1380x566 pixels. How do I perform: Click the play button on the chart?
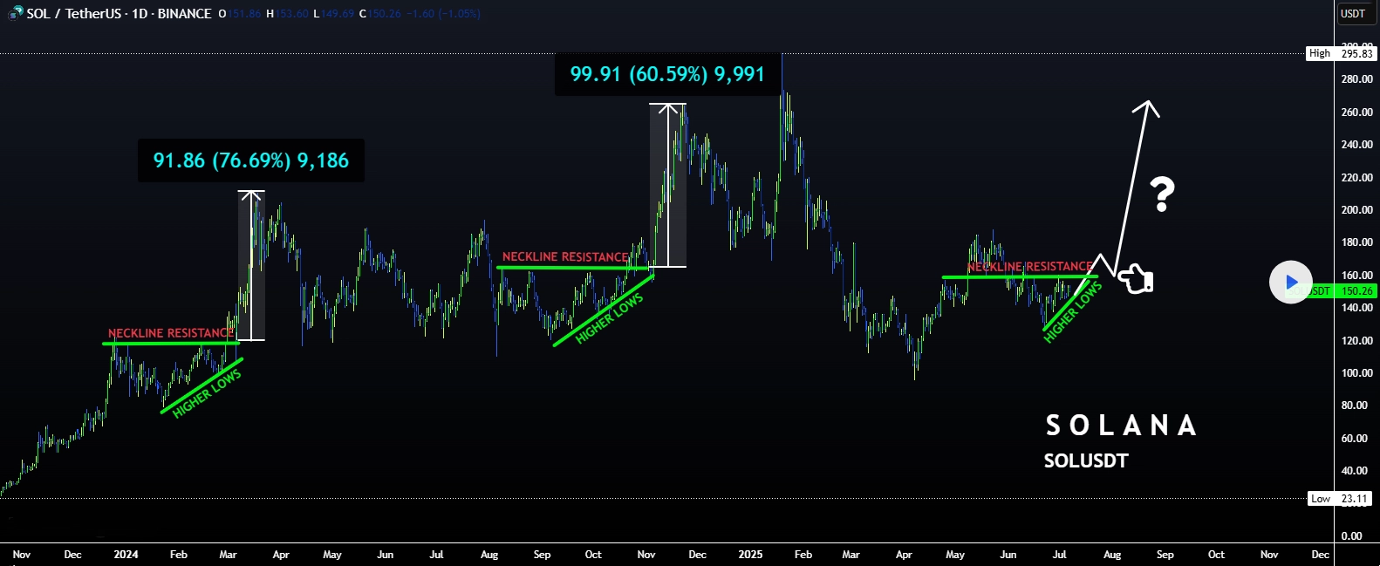pos(1291,282)
